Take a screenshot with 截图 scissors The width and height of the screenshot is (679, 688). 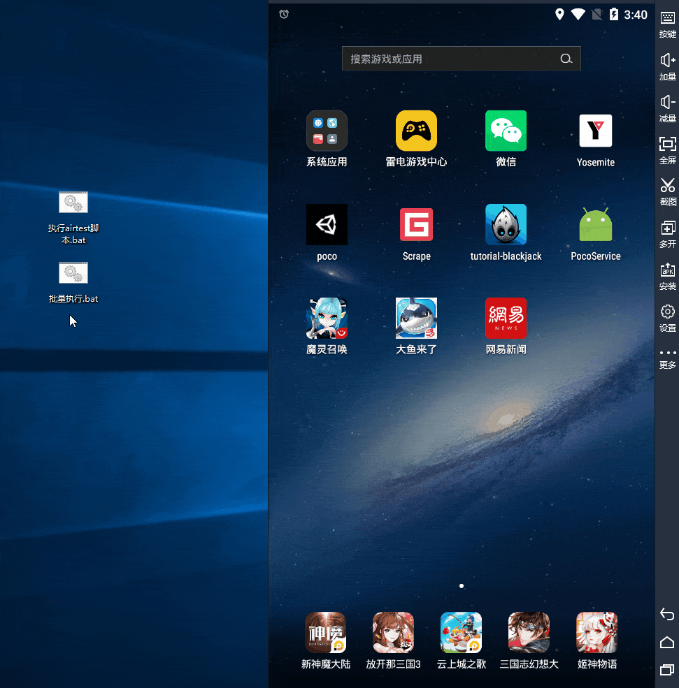(x=668, y=192)
